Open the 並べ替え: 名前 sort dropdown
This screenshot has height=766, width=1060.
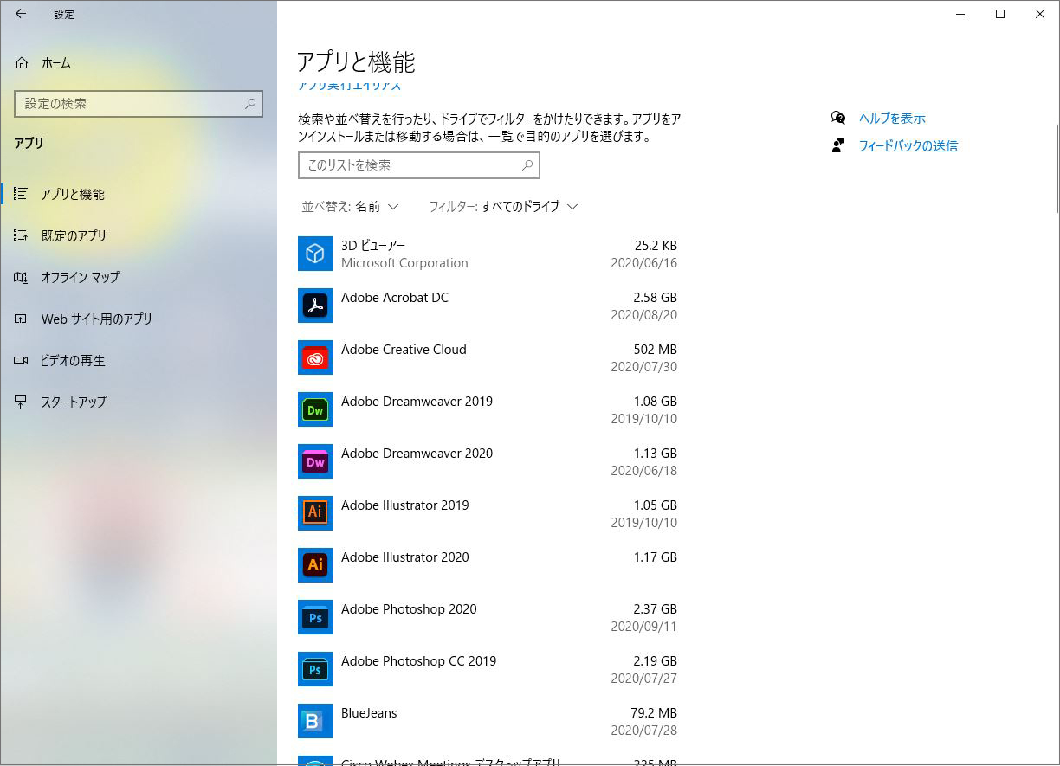350,206
